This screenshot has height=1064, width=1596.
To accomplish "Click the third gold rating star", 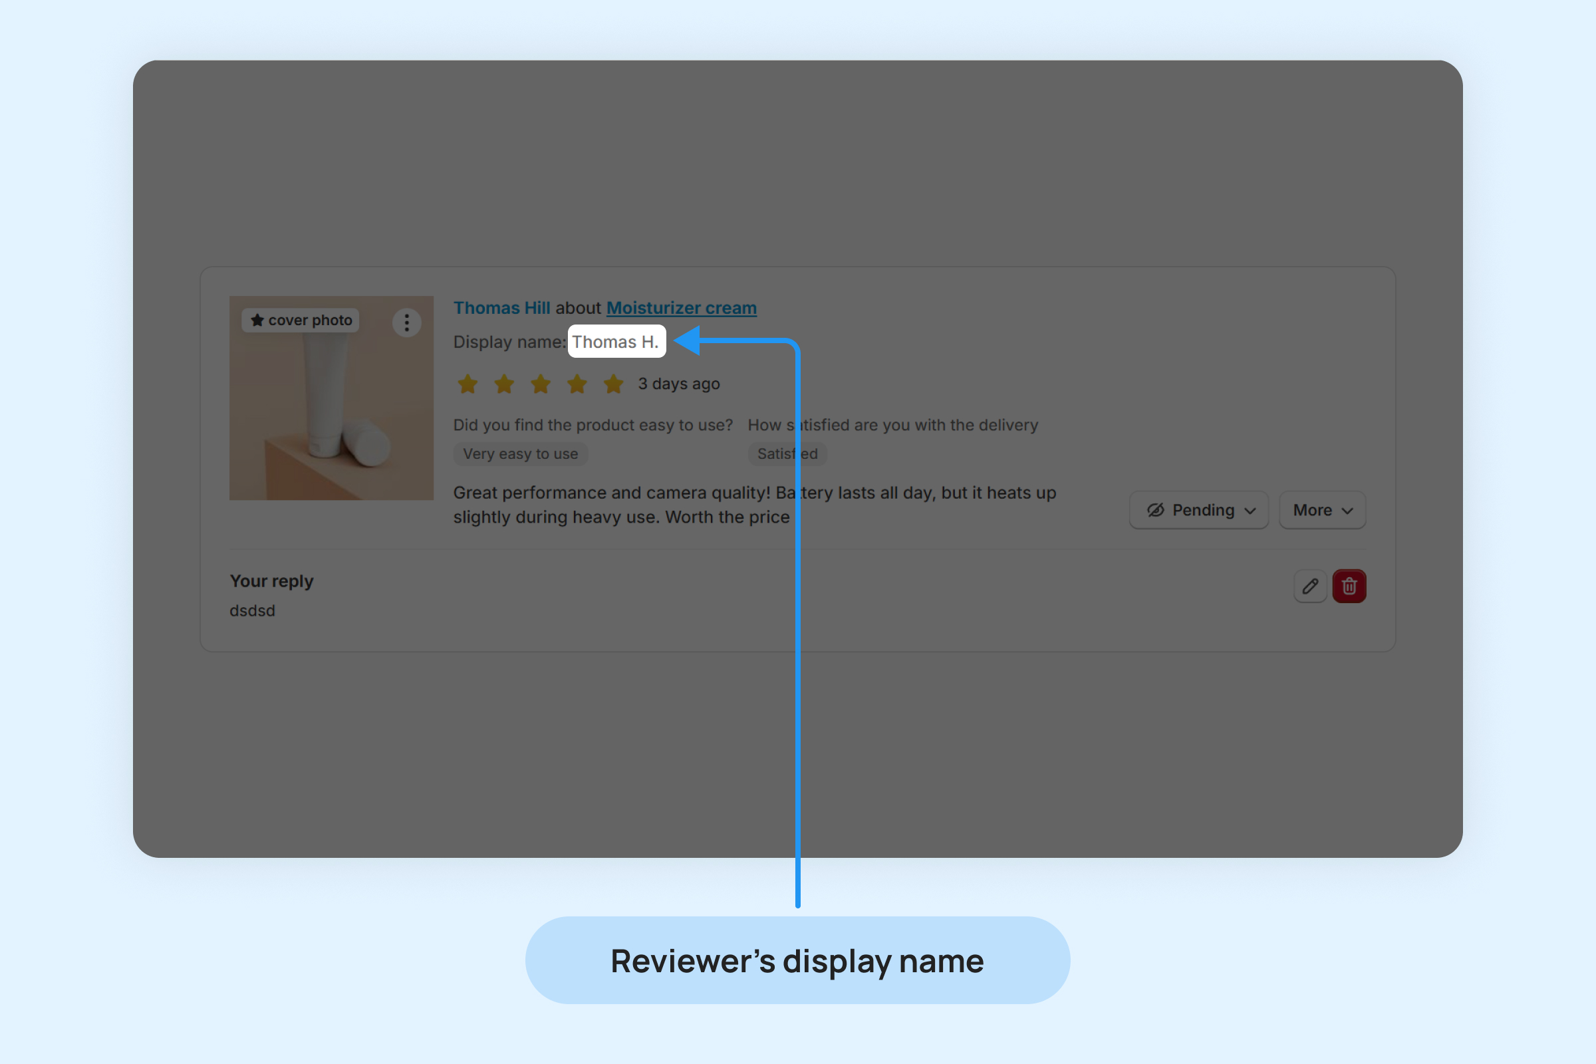I will (541, 384).
